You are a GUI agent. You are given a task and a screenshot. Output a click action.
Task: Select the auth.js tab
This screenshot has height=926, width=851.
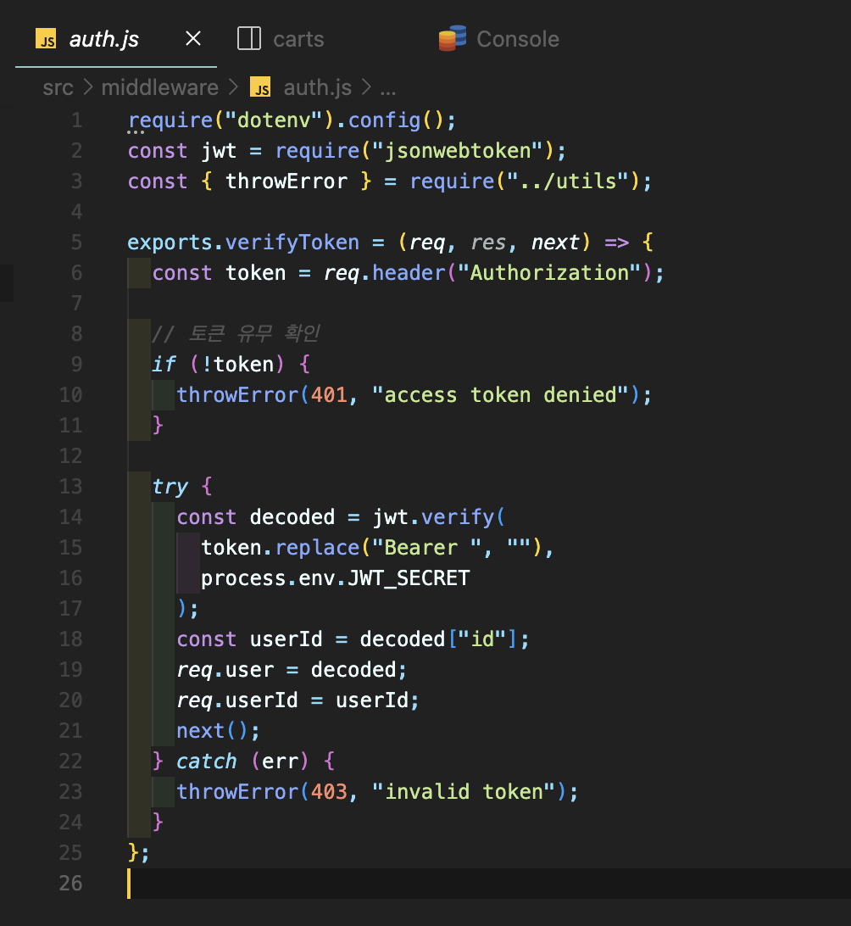[115, 39]
